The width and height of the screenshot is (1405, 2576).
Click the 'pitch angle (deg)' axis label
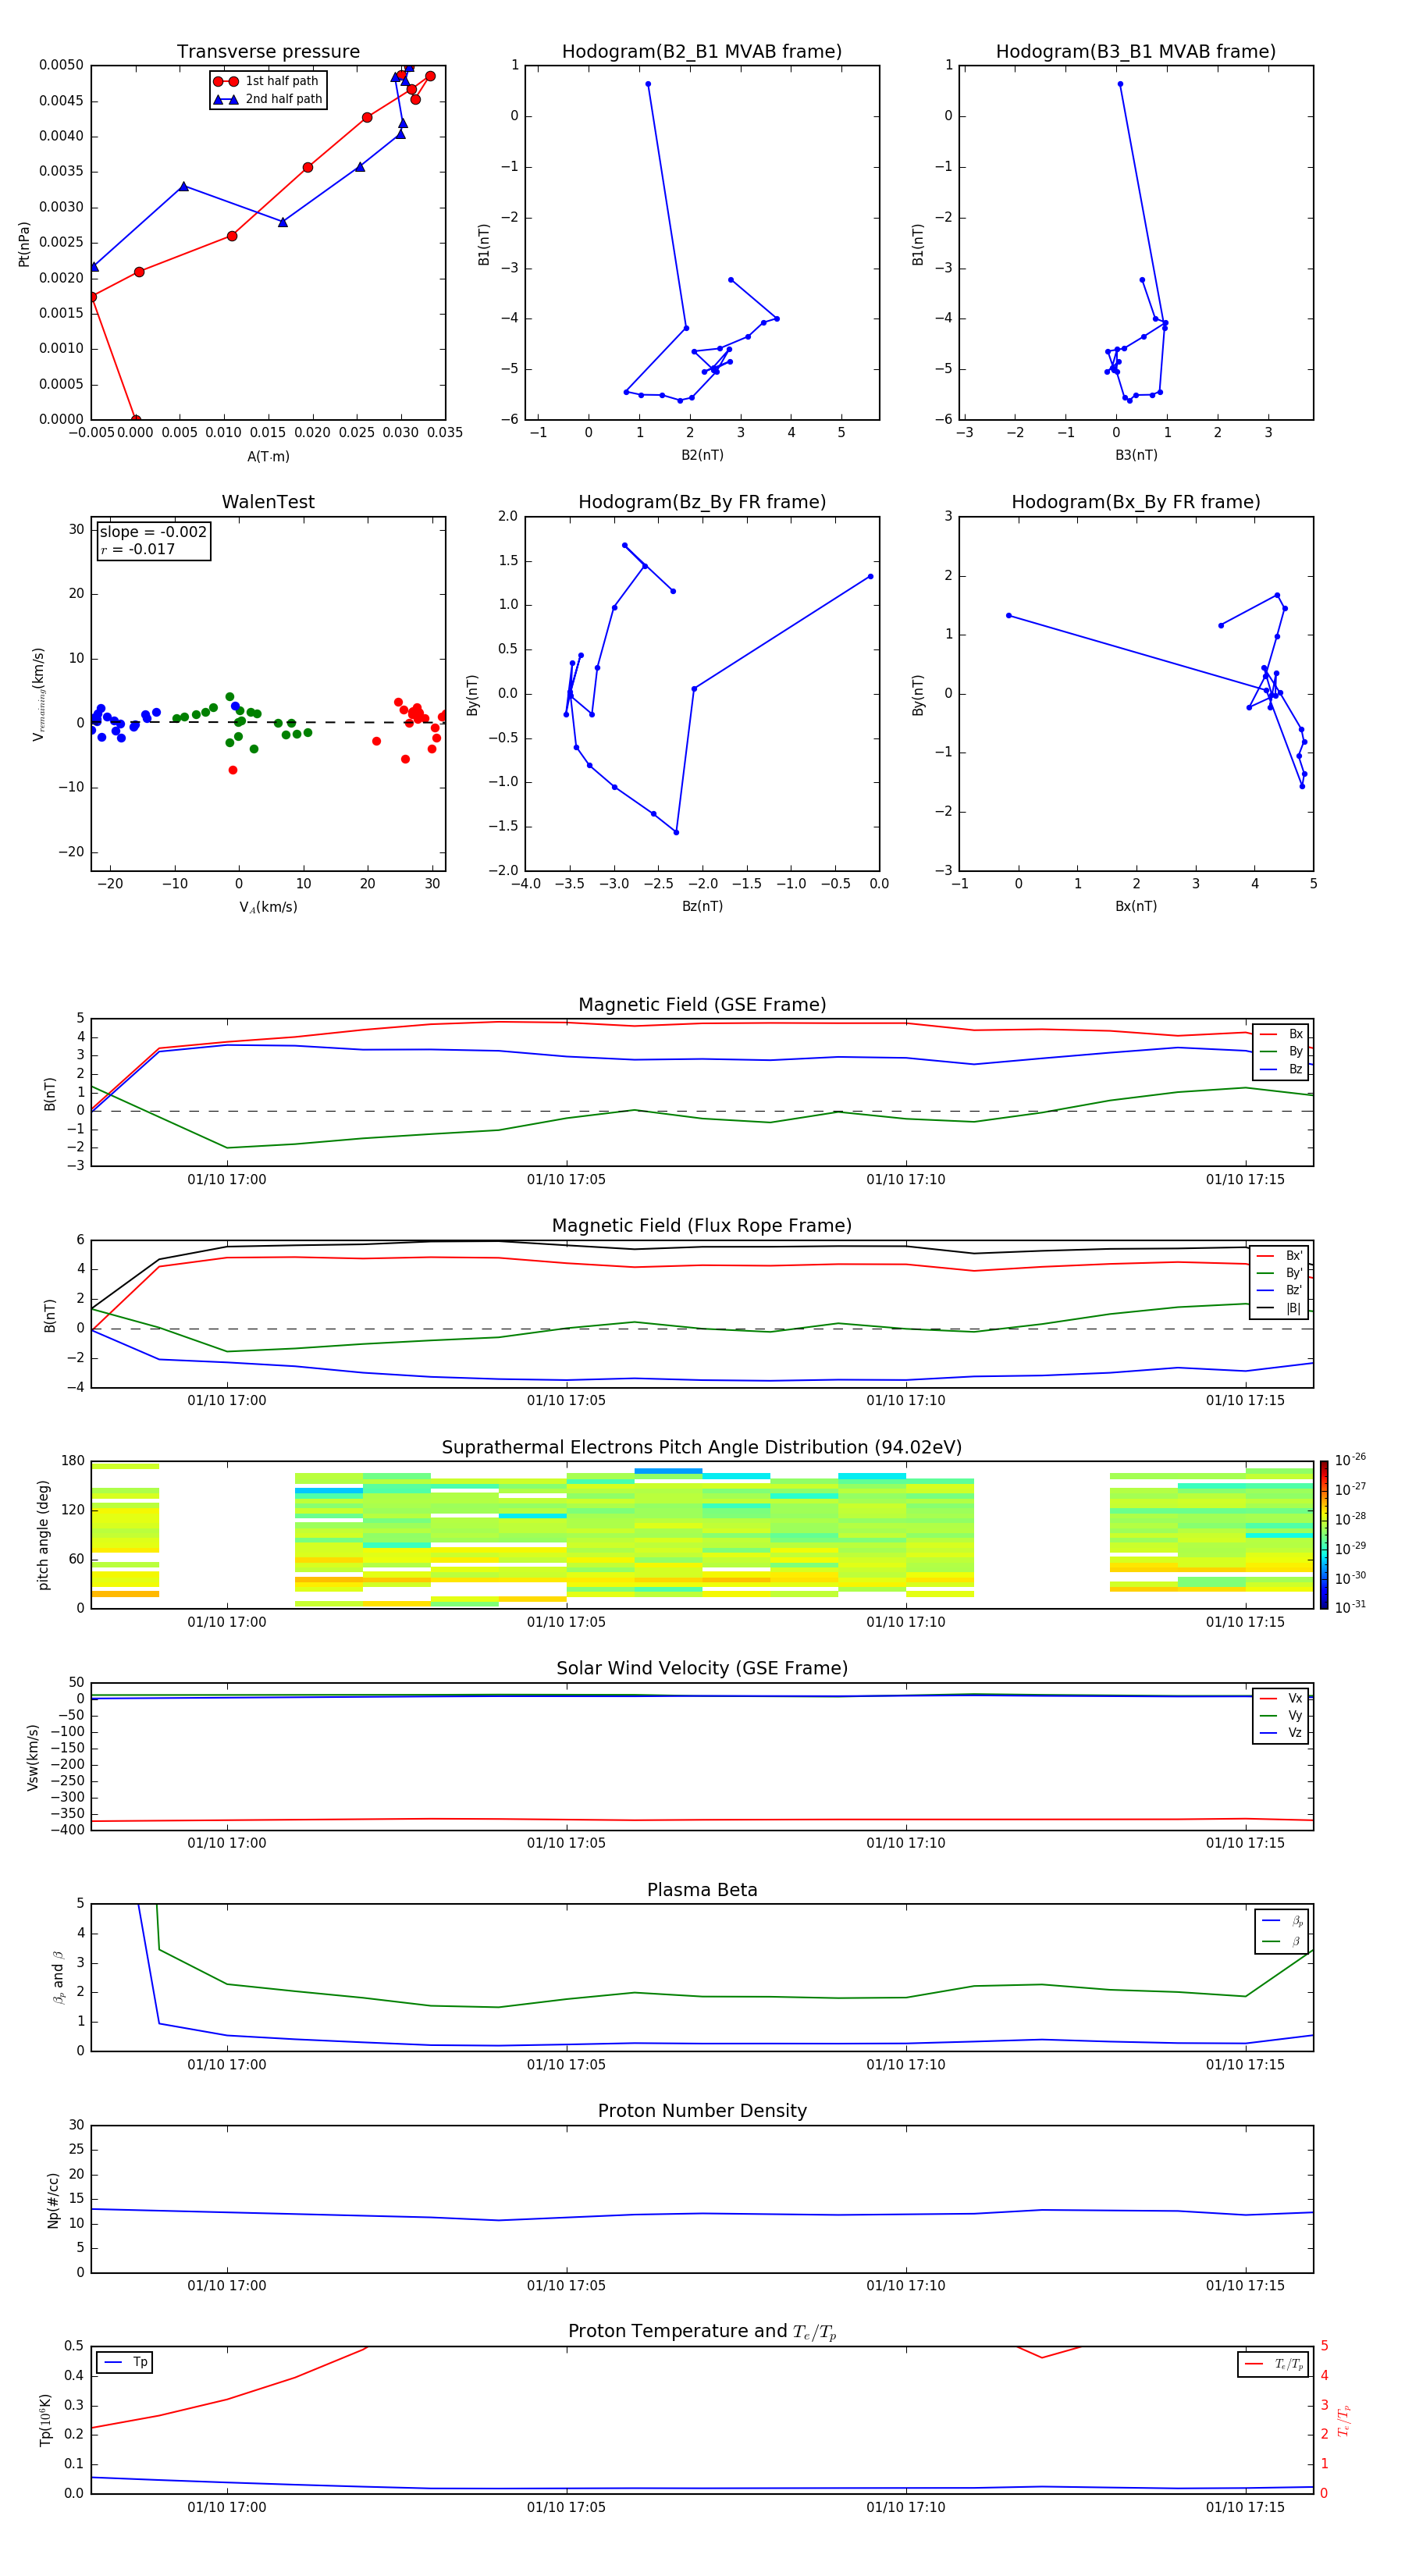(x=43, y=1535)
